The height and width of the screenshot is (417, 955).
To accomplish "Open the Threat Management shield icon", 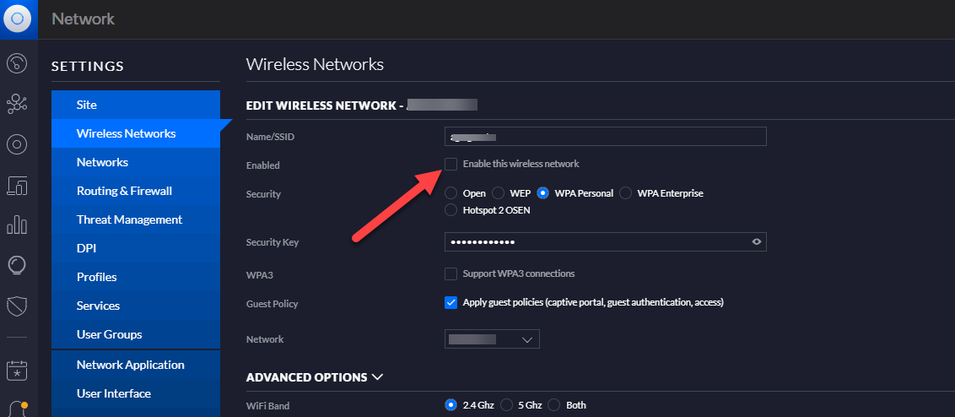I will 18,306.
